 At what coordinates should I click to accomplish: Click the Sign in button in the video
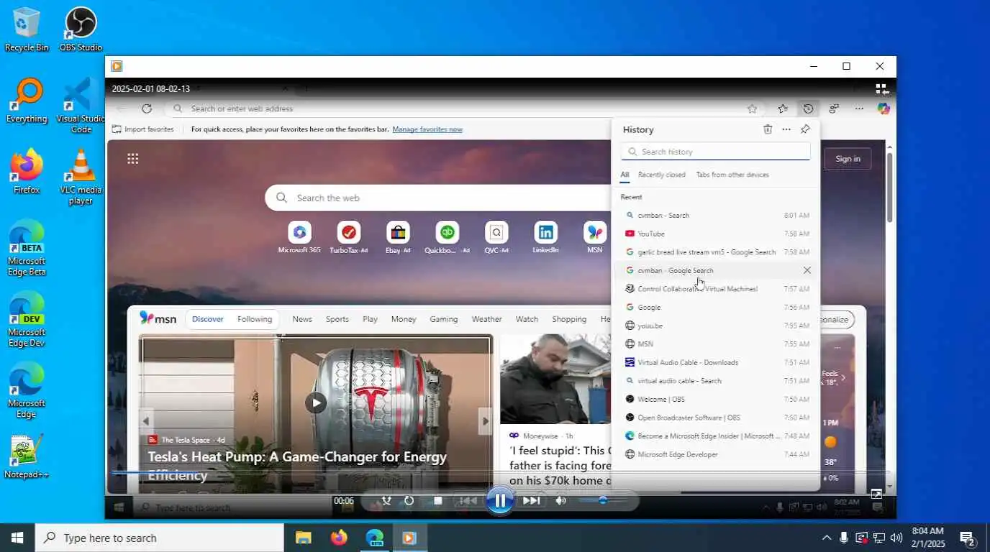848,159
